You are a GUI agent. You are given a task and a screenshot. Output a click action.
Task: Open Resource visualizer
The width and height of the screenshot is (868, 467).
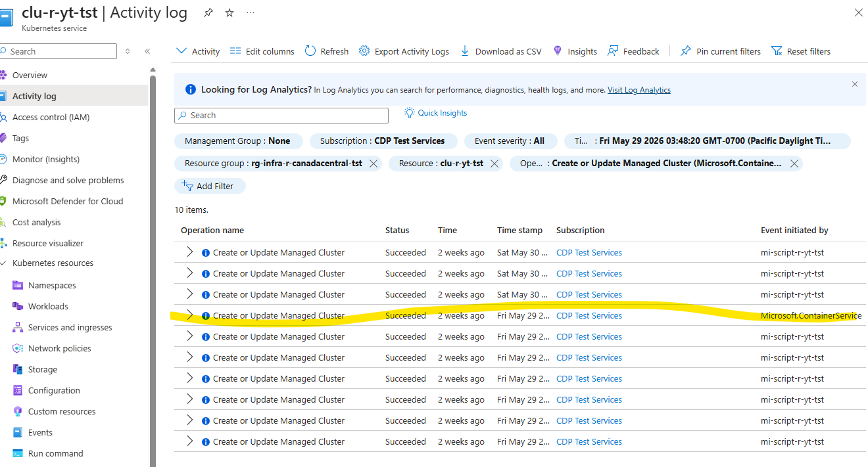tap(48, 243)
